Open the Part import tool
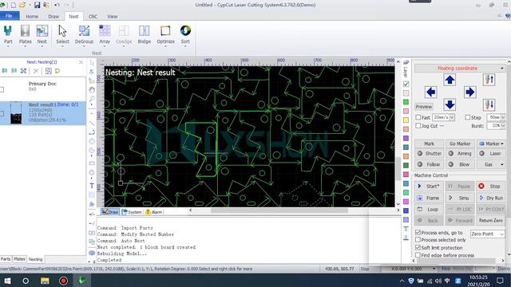The height and width of the screenshot is (287, 511). click(x=8, y=35)
